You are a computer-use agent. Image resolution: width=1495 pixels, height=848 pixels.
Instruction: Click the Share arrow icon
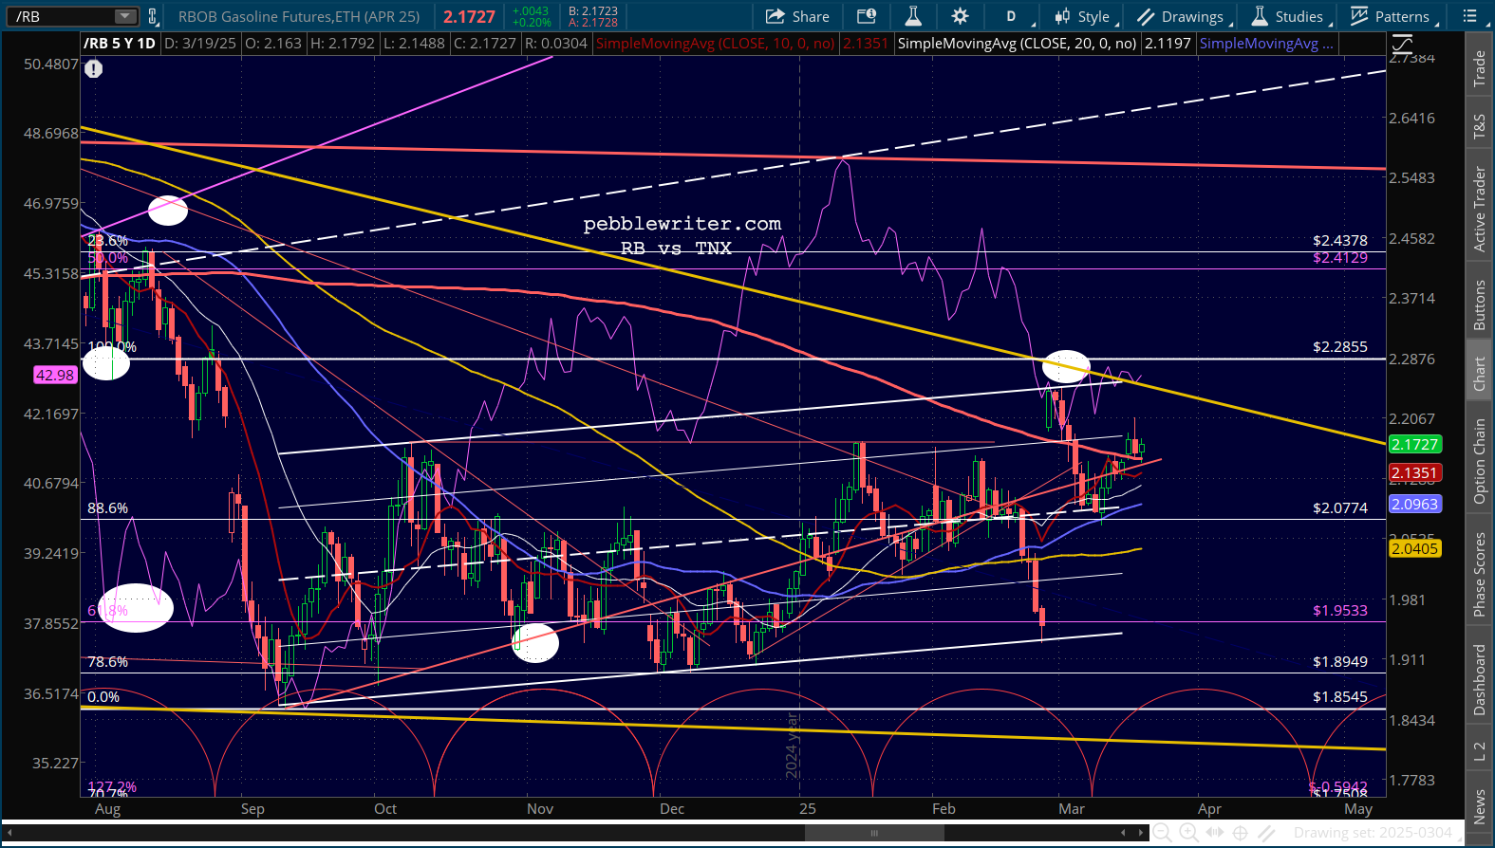(776, 16)
